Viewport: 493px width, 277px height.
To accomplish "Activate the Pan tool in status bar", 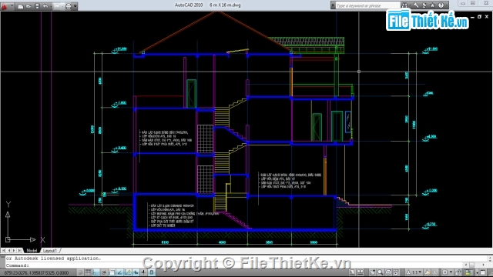I will pos(372,272).
